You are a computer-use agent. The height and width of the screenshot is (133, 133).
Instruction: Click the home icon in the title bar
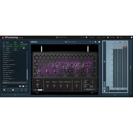point(118,37)
